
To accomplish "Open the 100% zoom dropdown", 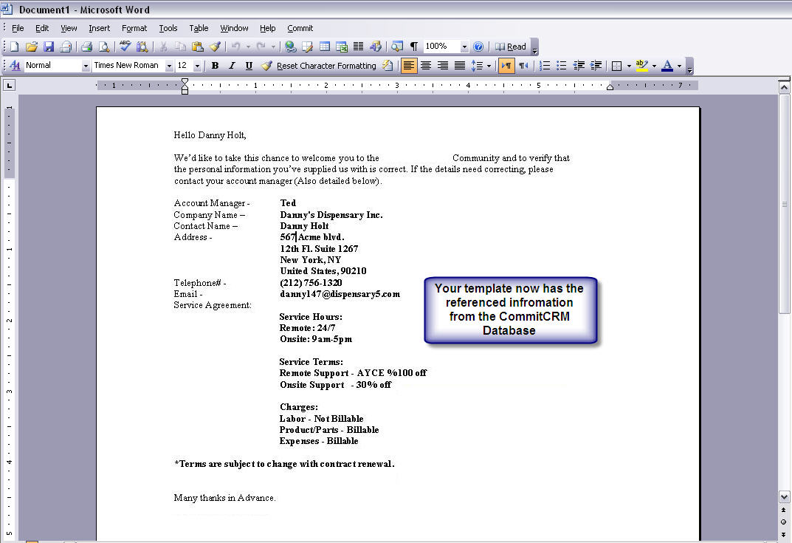I will (x=464, y=47).
